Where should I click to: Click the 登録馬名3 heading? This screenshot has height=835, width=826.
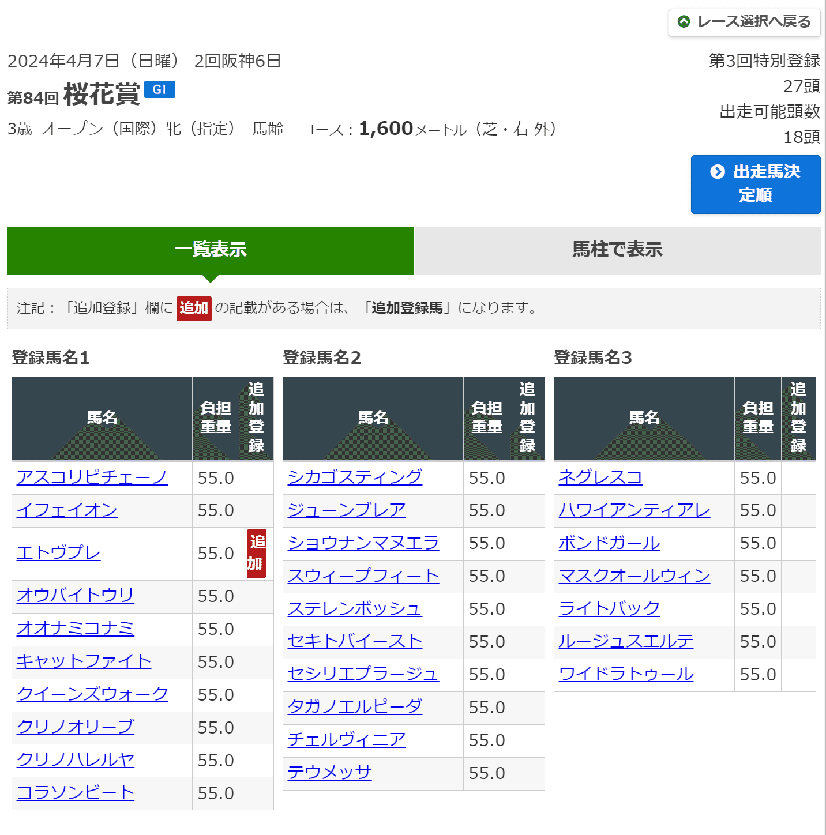pos(593,358)
